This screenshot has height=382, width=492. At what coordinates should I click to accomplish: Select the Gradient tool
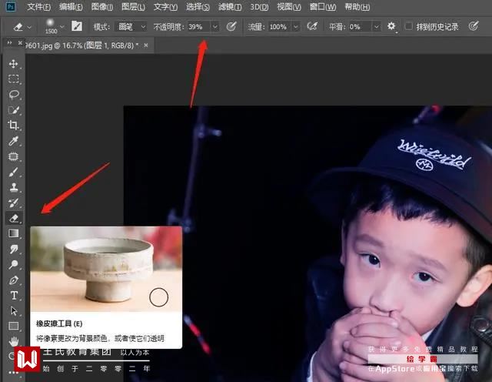click(x=13, y=233)
